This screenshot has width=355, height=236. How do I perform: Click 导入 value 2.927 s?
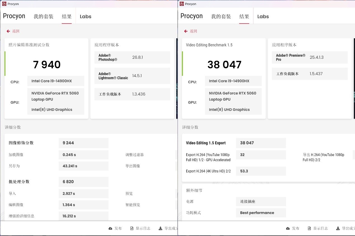[x=83, y=194]
